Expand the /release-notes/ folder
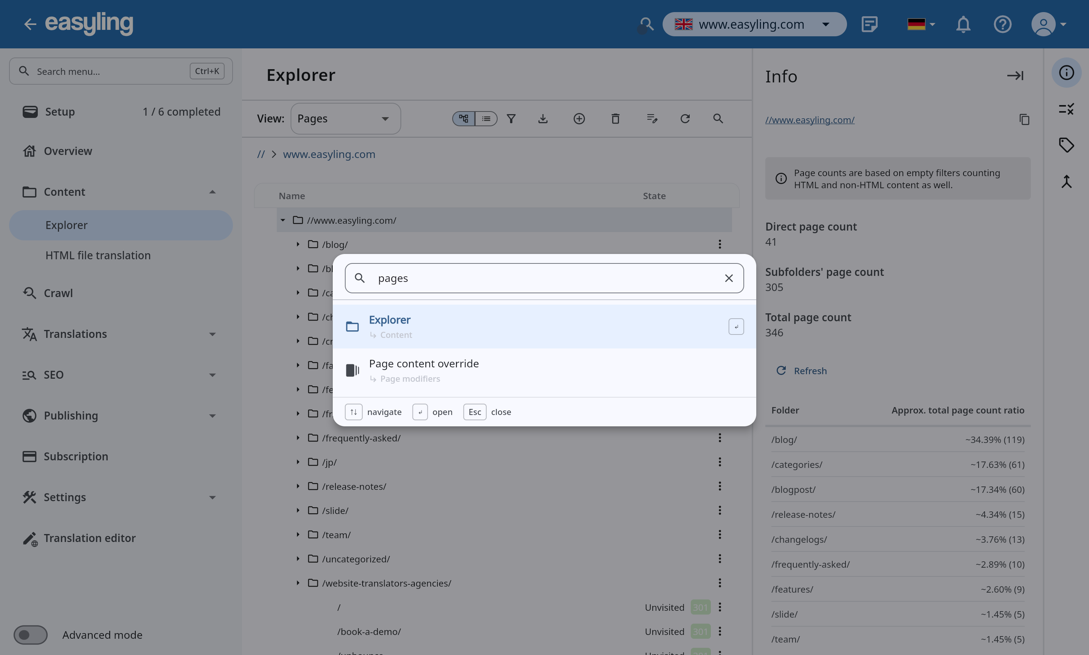The height and width of the screenshot is (655, 1089). pyautogui.click(x=298, y=486)
